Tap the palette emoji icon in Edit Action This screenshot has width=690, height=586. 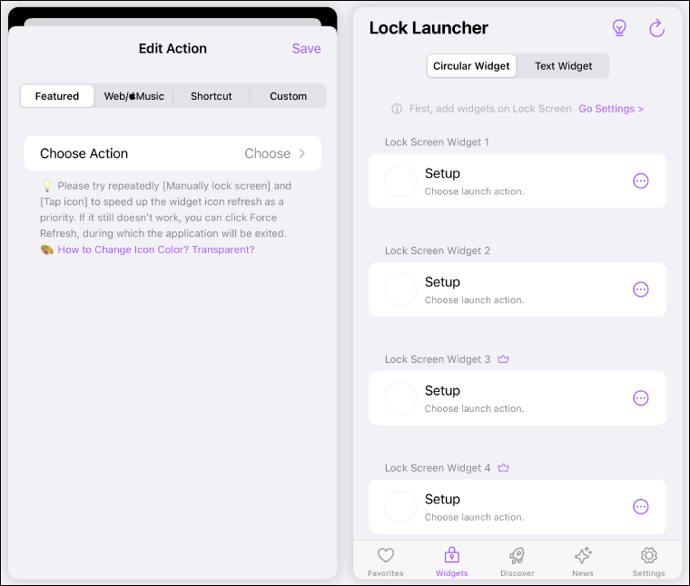pyautogui.click(x=47, y=249)
